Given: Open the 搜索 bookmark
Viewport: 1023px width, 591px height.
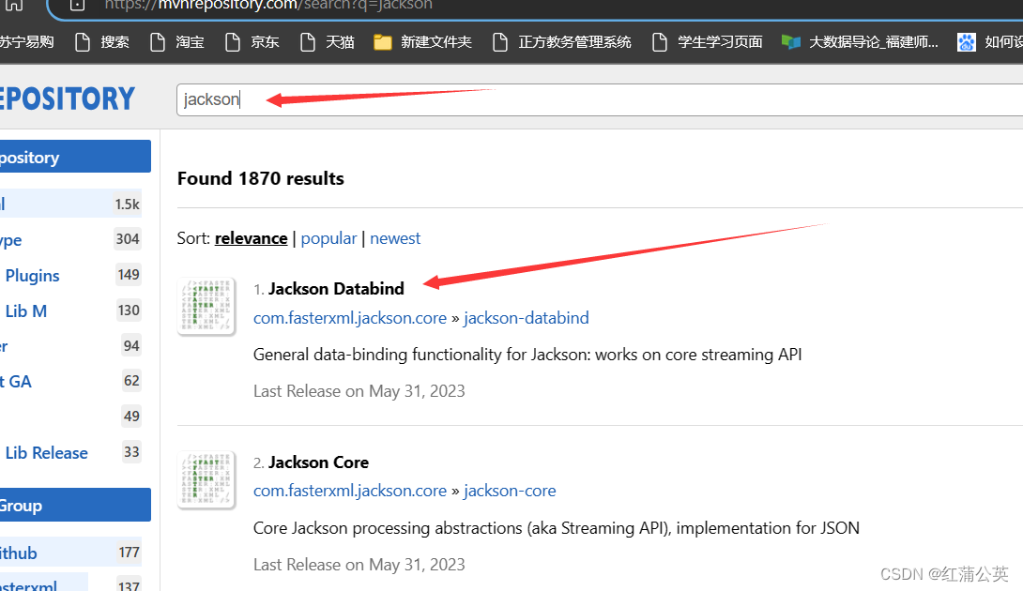Looking at the screenshot, I should pos(102,42).
